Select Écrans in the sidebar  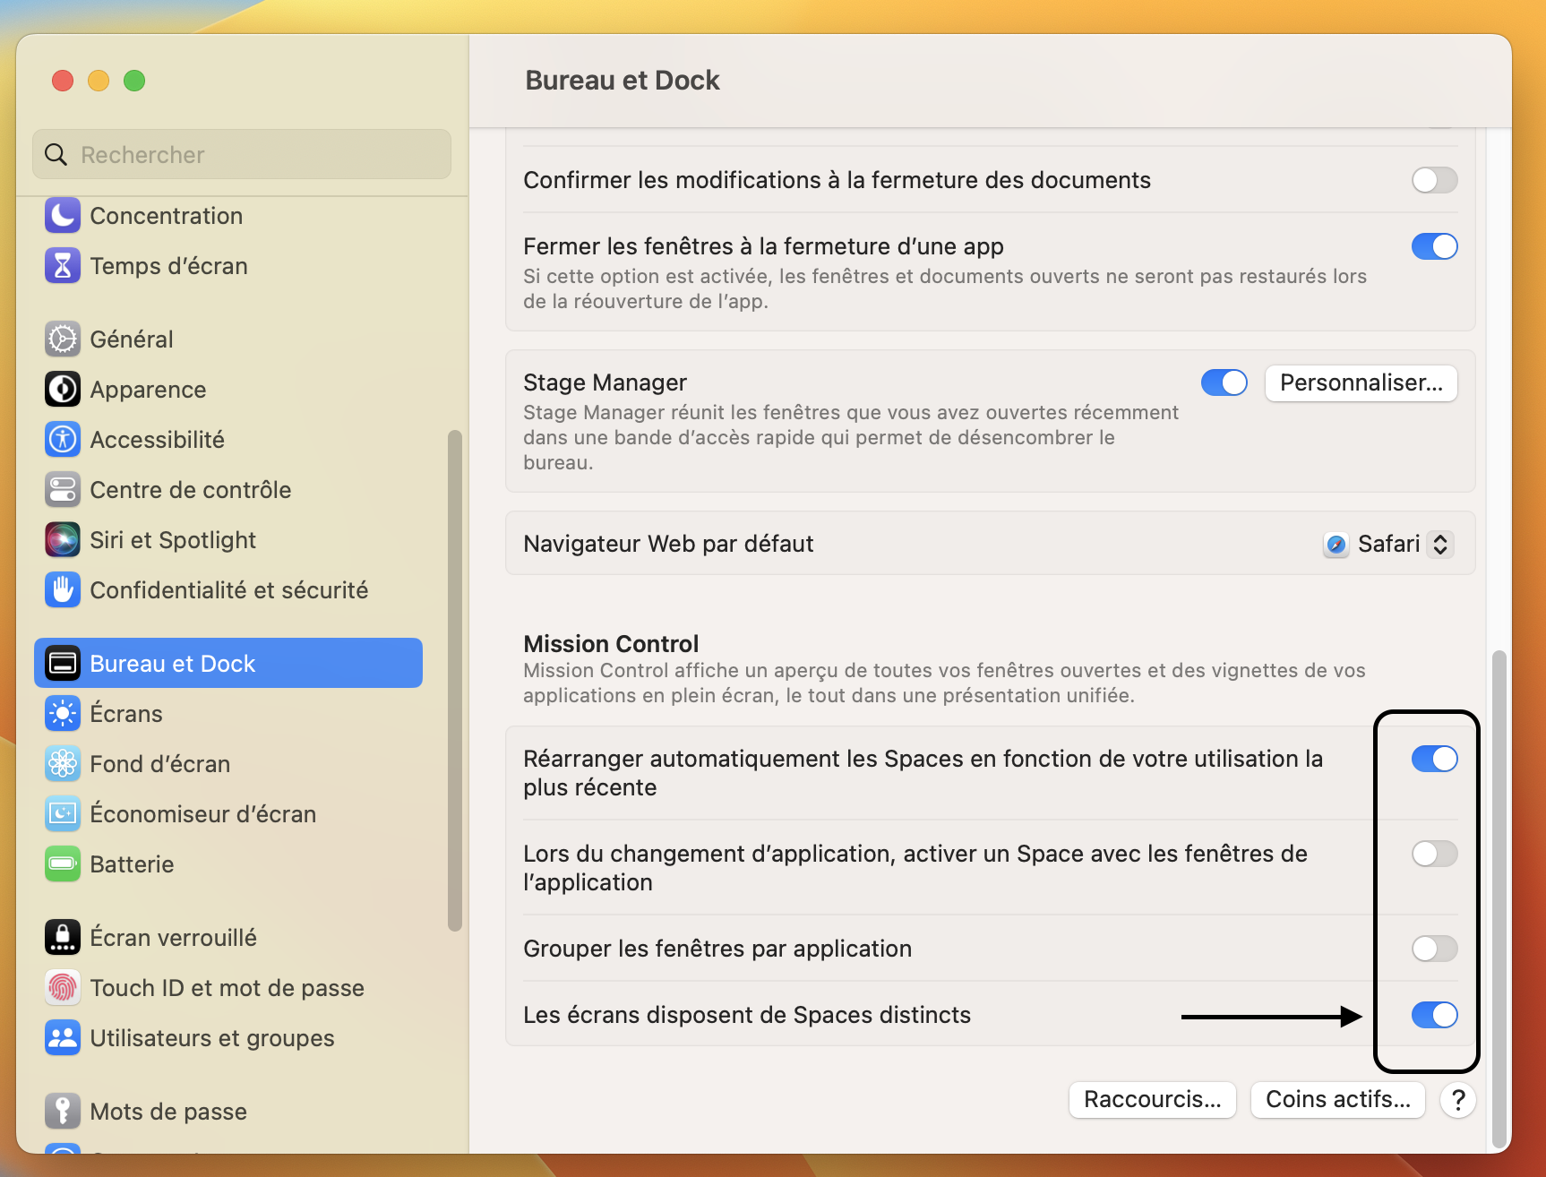(x=126, y=714)
